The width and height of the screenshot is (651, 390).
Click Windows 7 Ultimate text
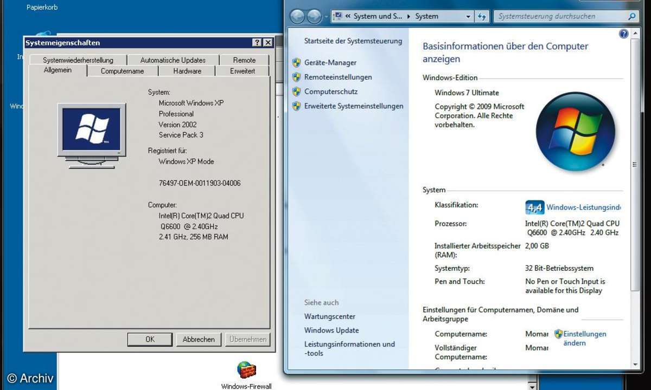pyautogui.click(x=467, y=93)
